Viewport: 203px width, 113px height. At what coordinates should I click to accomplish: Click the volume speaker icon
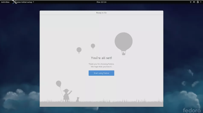pos(194,2)
